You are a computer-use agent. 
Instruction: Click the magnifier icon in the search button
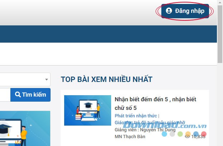(x=18, y=95)
